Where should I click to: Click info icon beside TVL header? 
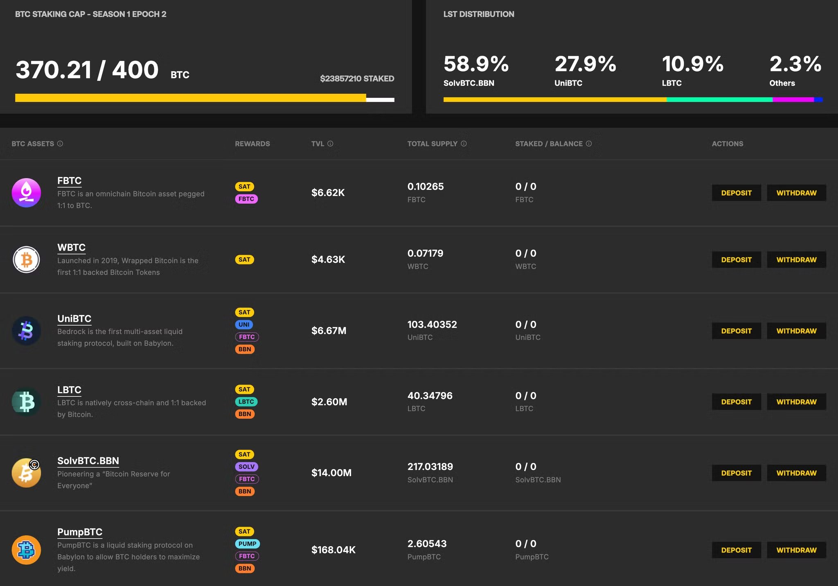(330, 144)
